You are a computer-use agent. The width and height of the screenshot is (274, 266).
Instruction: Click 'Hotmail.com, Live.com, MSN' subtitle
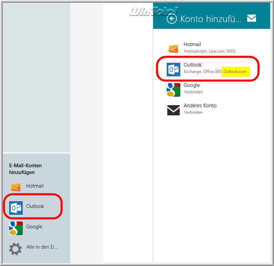[210, 51]
